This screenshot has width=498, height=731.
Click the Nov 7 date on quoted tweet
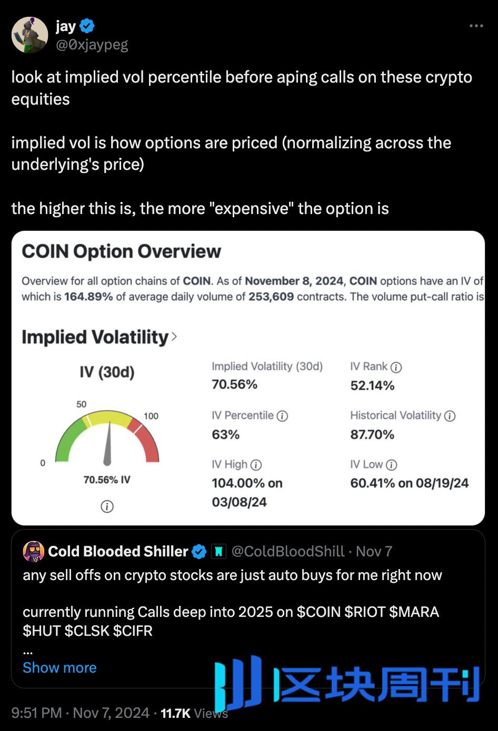pyautogui.click(x=374, y=551)
